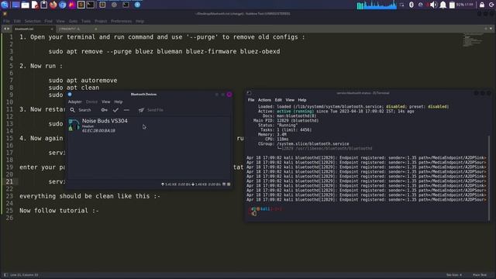The width and height of the screenshot is (496, 279).
Task: Launch Firefox from the top panel
Action: 53,5
